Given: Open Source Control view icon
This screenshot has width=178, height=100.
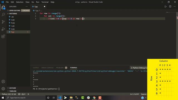Looking at the screenshot, I should click(3, 22).
